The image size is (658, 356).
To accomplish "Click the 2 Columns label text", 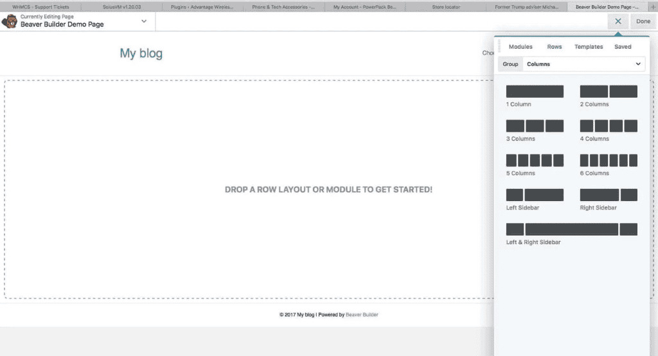I will click(x=594, y=104).
